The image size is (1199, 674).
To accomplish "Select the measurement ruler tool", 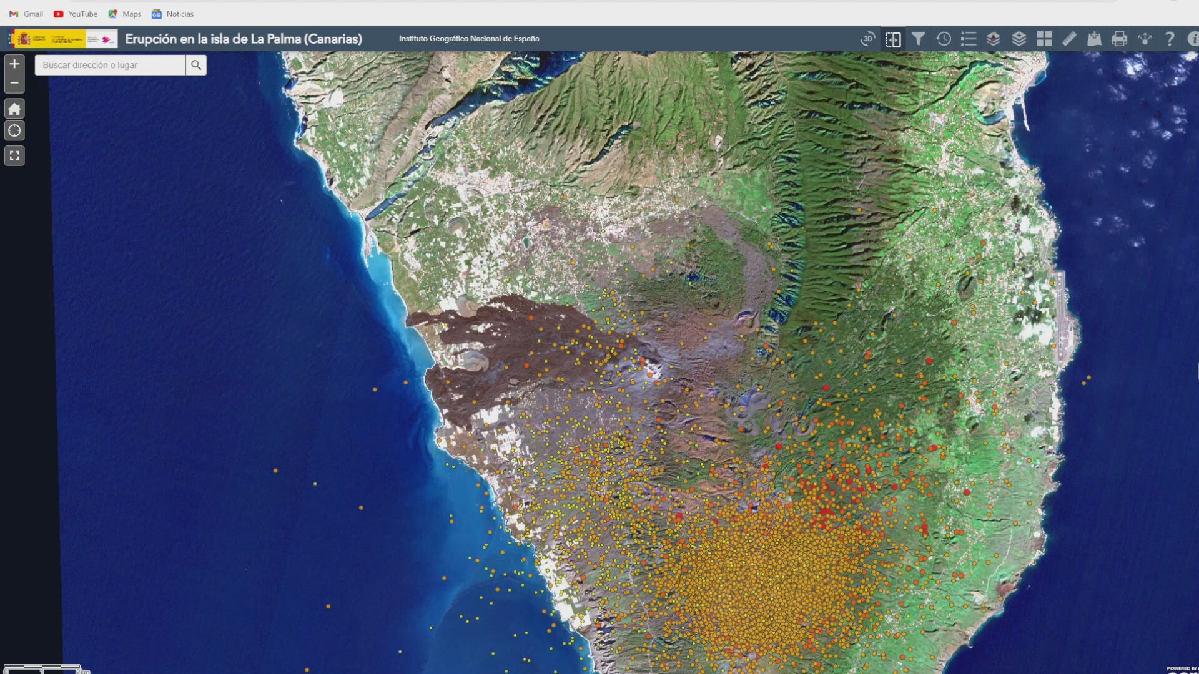I will point(1069,39).
